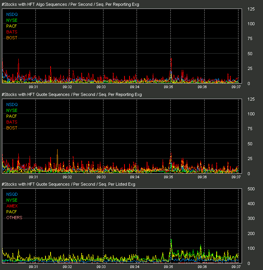The height and width of the screenshot is (270, 263).
Task: Click 09:35 time label under top chart
Action: pyautogui.click(x=168, y=87)
